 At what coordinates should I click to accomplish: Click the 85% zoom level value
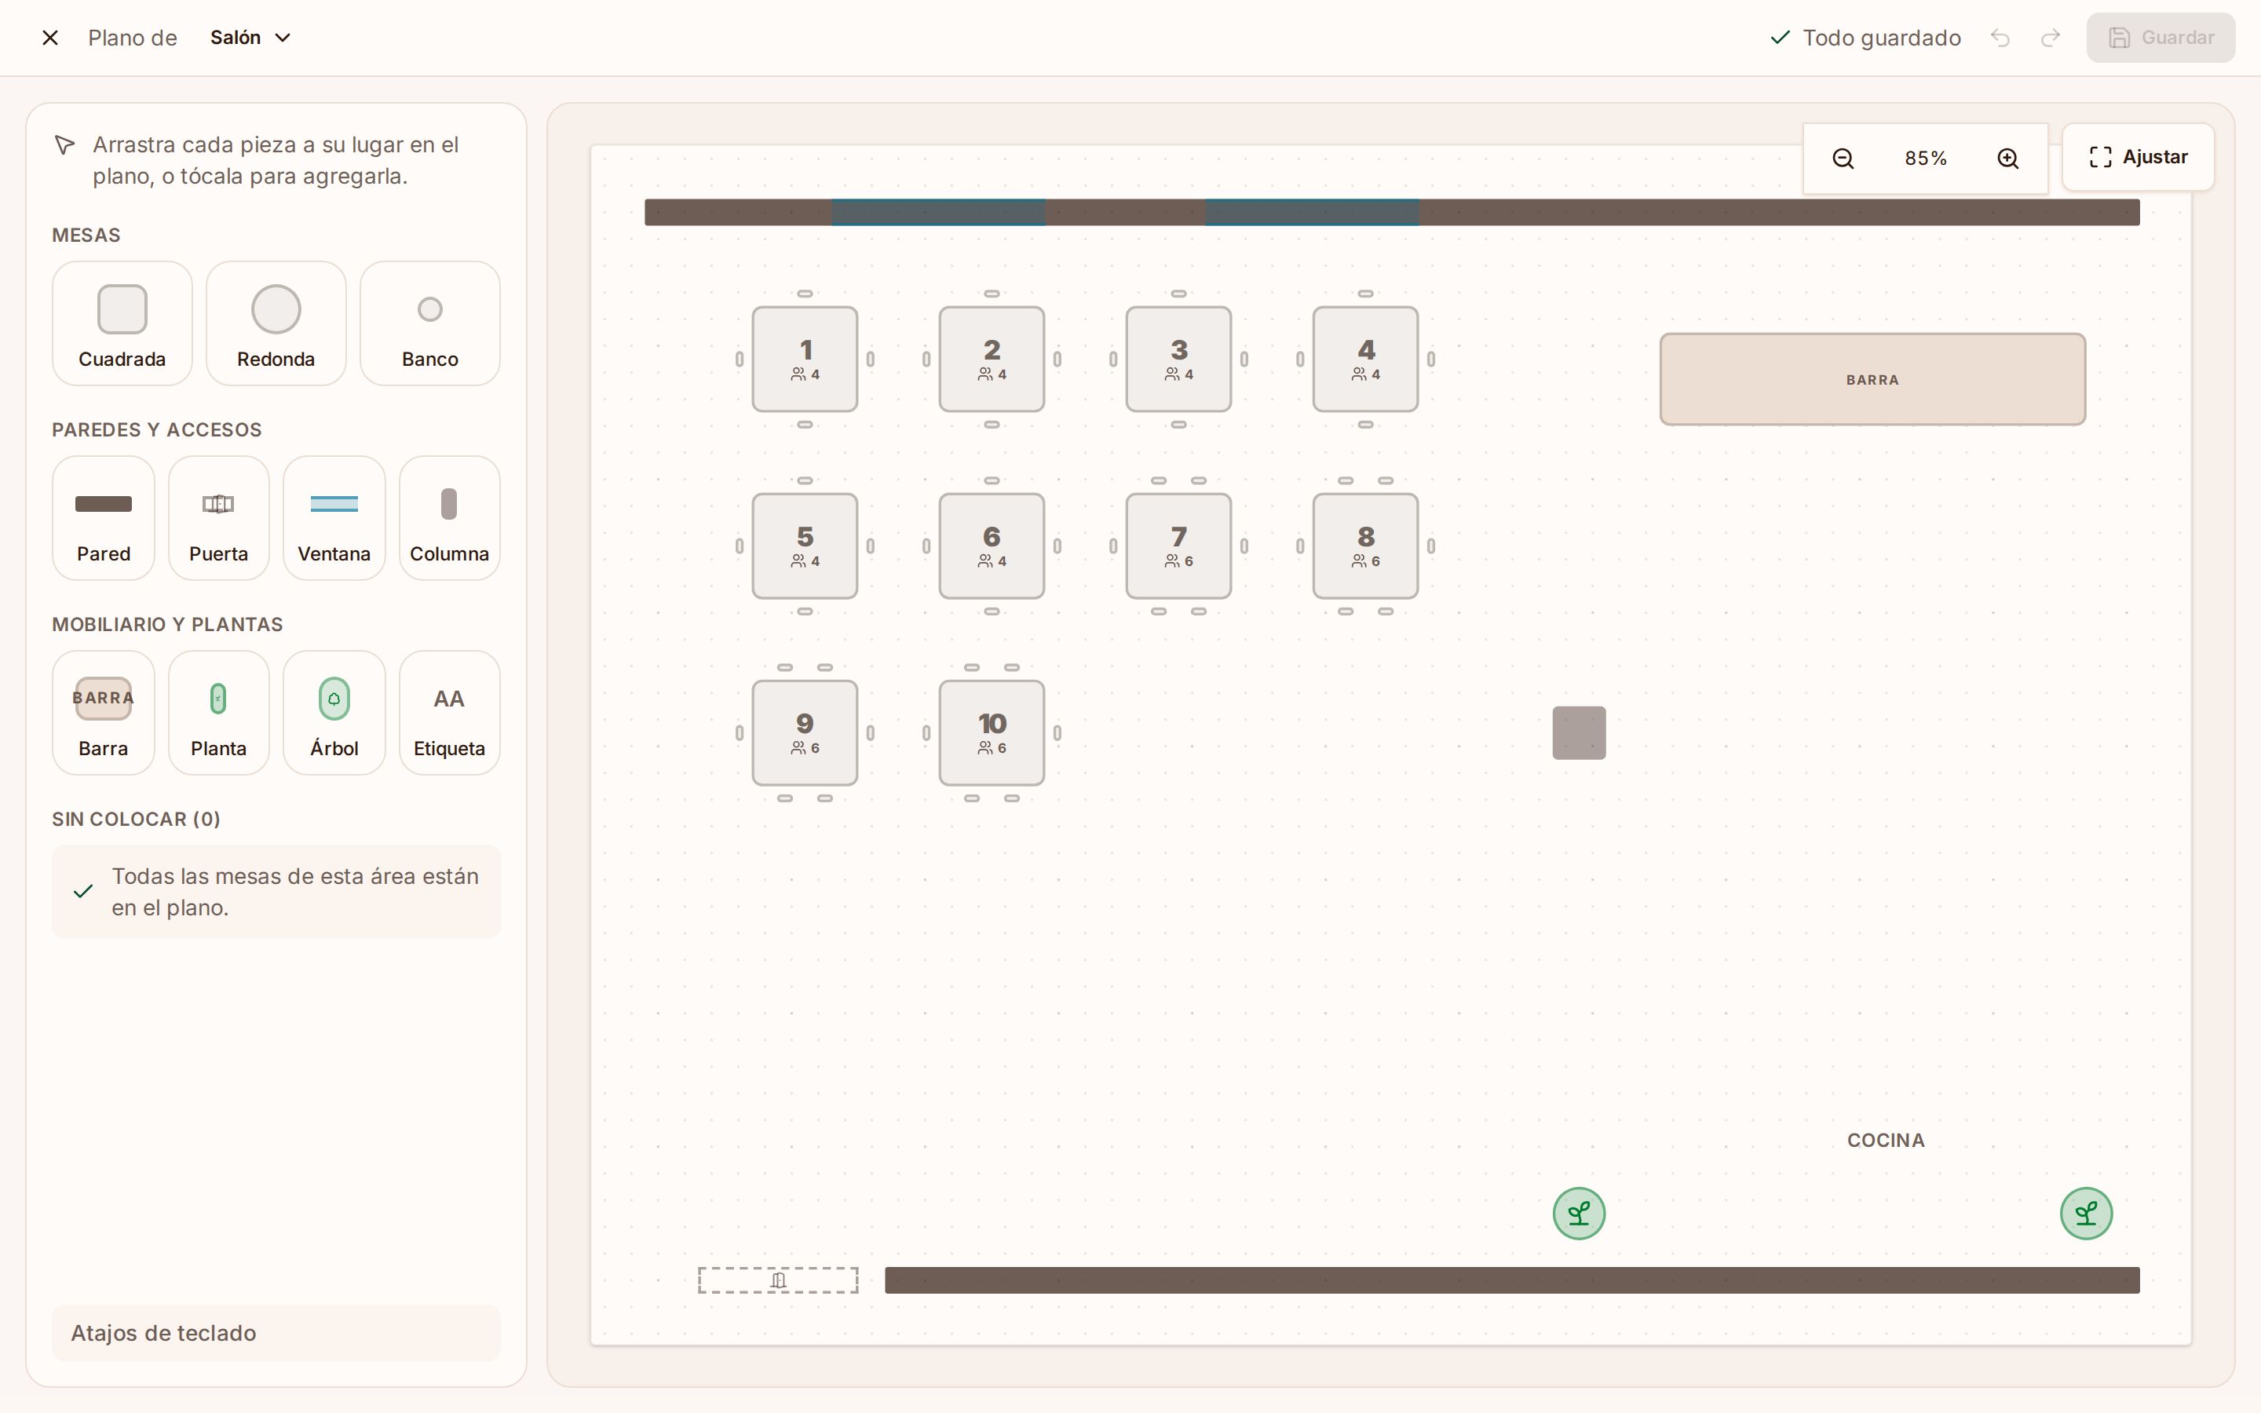1926,158
